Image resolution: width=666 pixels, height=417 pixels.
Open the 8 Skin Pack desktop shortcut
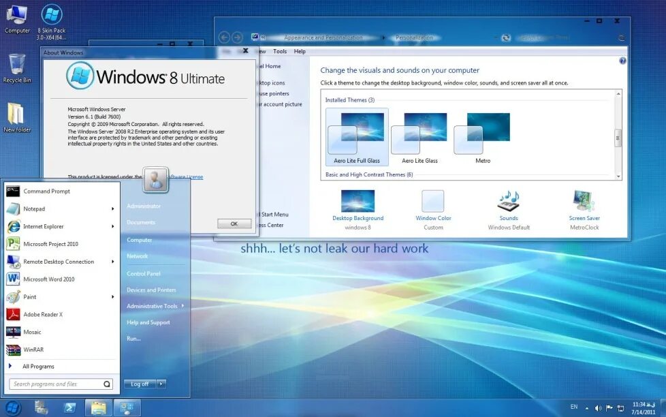point(51,21)
